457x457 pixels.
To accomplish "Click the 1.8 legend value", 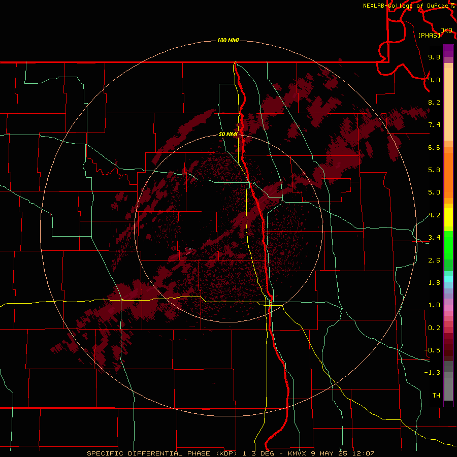I will [x=434, y=282].
